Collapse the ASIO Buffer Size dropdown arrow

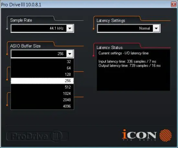tap(70, 54)
